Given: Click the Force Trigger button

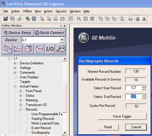Looking at the screenshot, I should pos(122,117).
